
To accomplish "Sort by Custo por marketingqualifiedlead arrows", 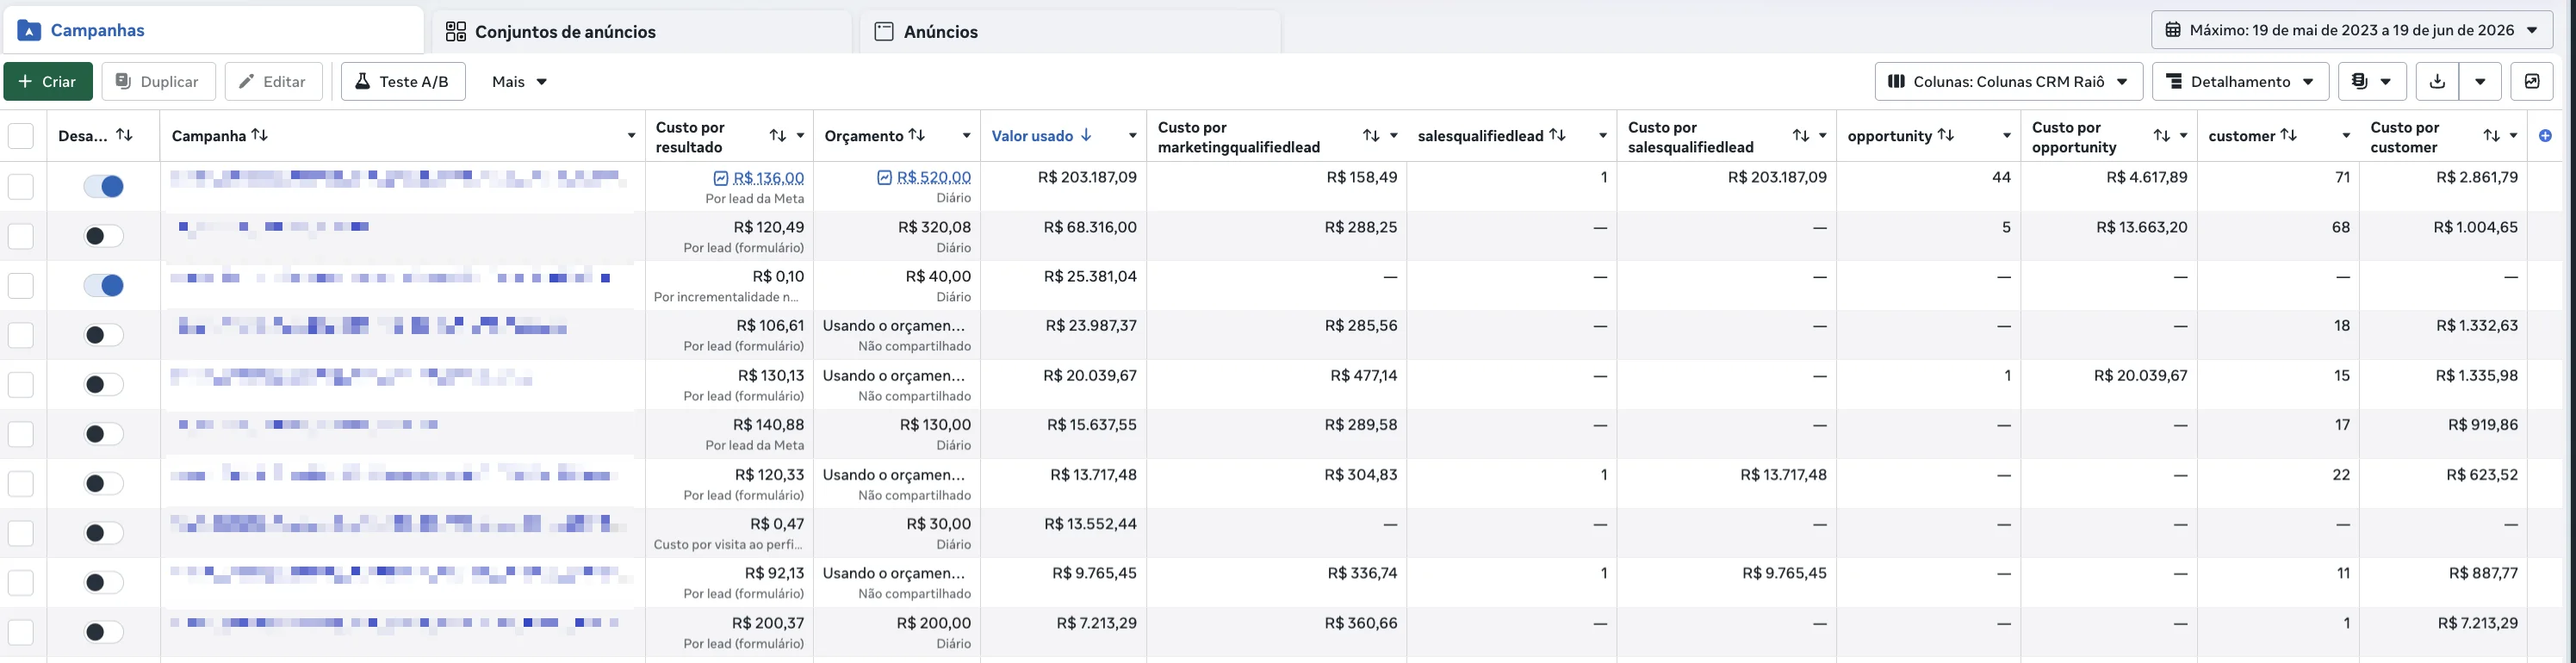I will click(1371, 136).
